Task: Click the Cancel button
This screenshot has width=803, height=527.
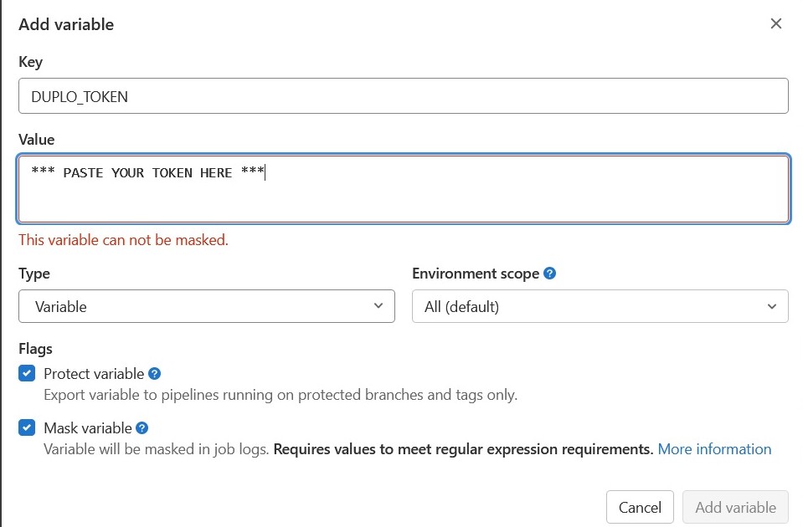Action: click(x=641, y=507)
